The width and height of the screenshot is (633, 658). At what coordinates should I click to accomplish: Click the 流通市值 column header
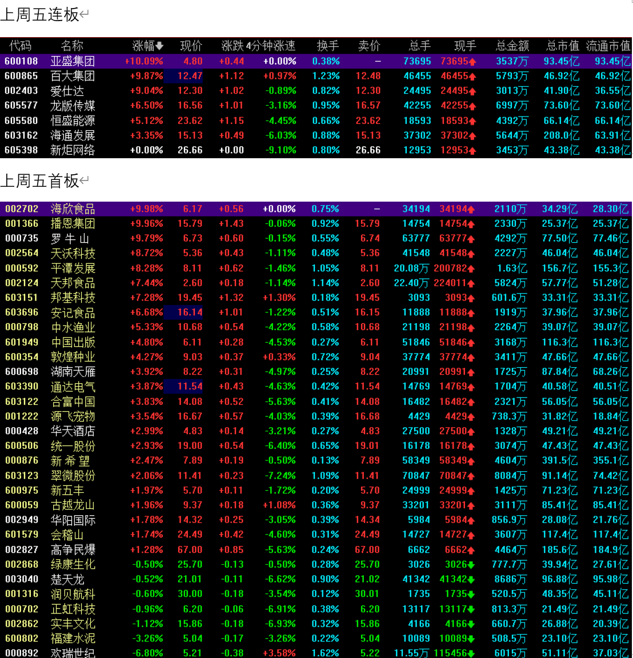pyautogui.click(x=608, y=46)
